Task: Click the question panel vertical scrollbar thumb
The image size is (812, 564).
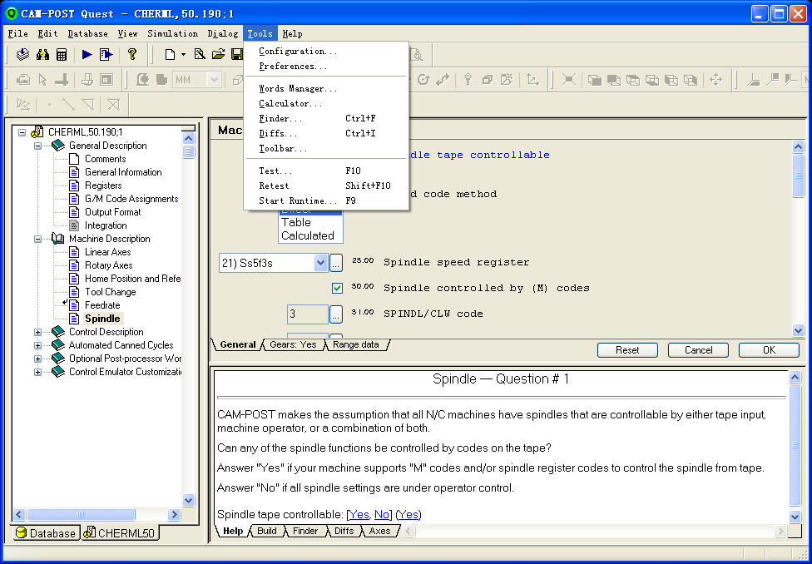Action: (x=798, y=176)
